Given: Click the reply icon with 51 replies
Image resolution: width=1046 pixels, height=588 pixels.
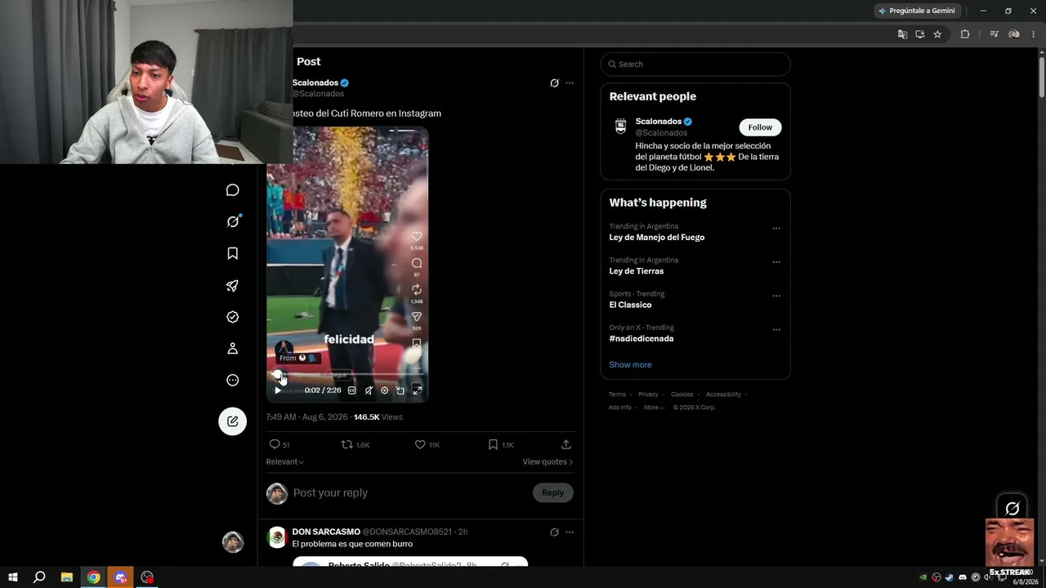Looking at the screenshot, I should (279, 444).
